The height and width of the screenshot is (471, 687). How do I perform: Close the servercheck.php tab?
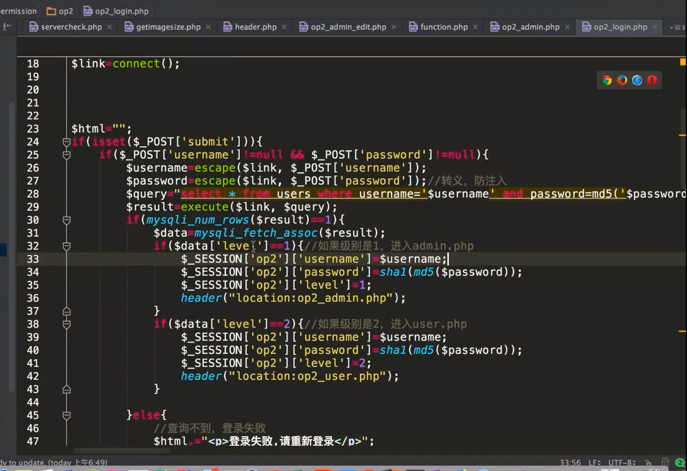pyautogui.click(x=110, y=27)
